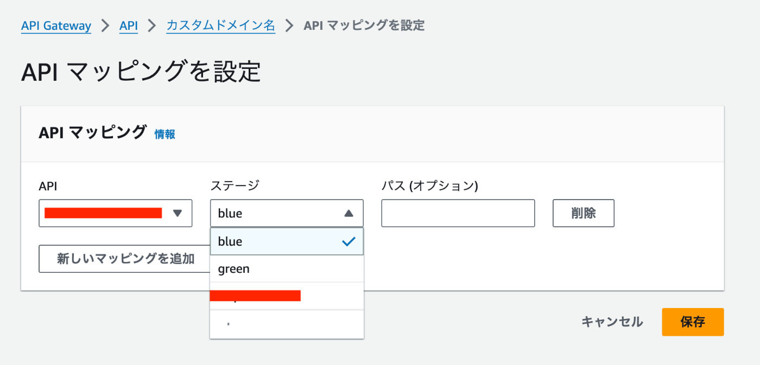Image resolution: width=760 pixels, height=365 pixels.
Task: Expand the API dropdown selector
Action: [116, 213]
